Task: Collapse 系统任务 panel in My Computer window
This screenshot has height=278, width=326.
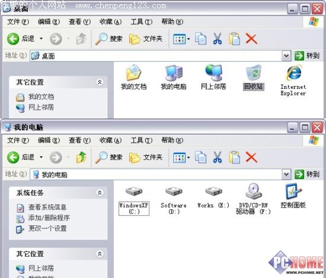Action: click(100, 193)
